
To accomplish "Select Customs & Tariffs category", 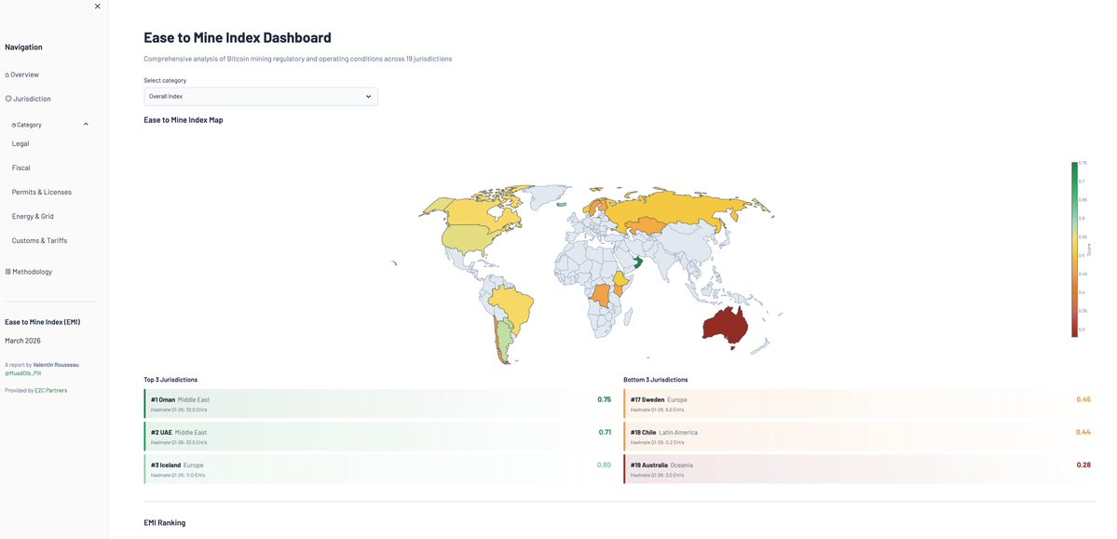I will click(x=40, y=241).
